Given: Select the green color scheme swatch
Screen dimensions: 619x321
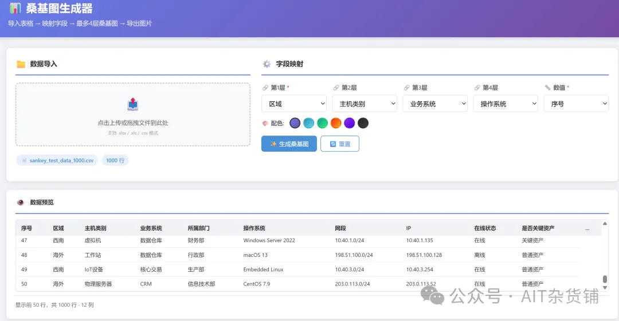Looking at the screenshot, I should point(322,123).
